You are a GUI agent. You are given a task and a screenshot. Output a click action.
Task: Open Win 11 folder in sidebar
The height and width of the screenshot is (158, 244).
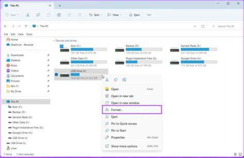(x=13, y=86)
